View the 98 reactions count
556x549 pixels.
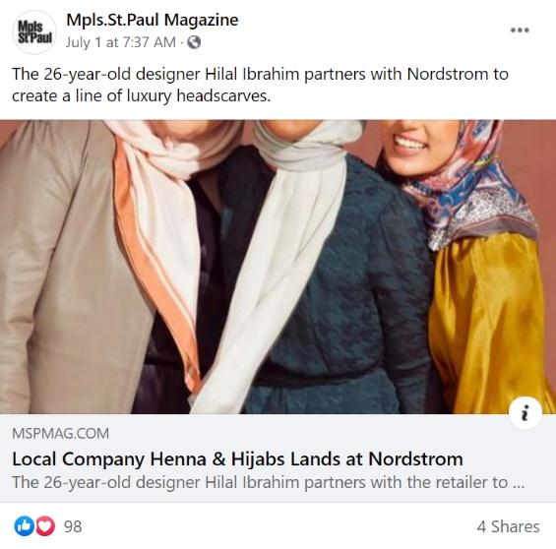tap(73, 526)
